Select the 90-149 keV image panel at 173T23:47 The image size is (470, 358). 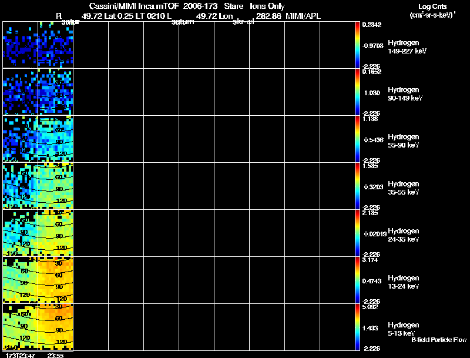pyautogui.click(x=21, y=92)
